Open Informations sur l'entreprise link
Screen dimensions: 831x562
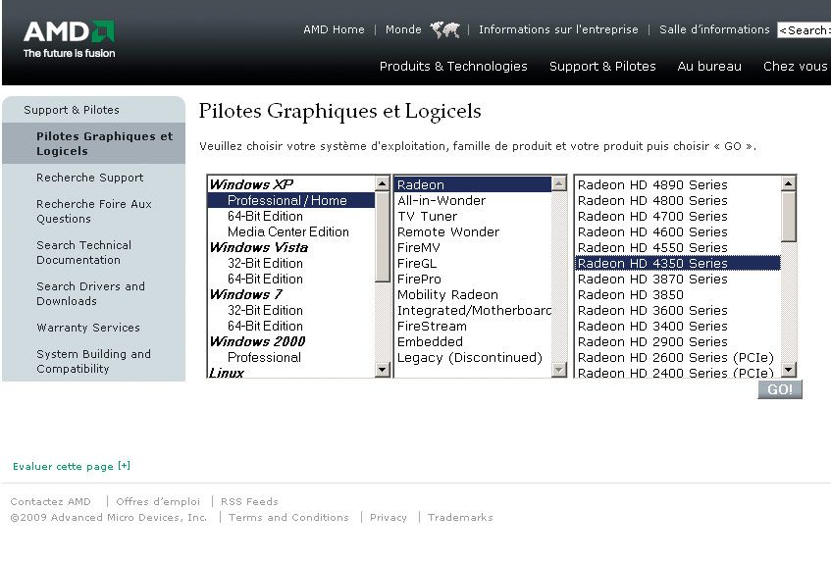[558, 29]
